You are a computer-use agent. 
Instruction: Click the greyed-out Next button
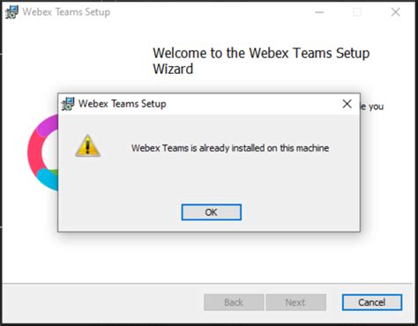[295, 302]
